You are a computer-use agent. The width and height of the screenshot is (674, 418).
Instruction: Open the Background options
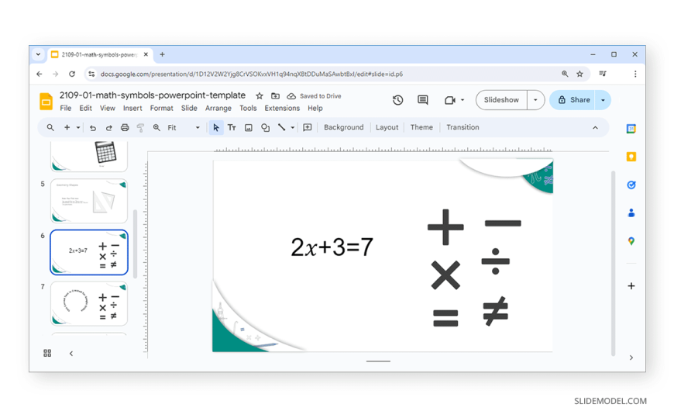tap(343, 127)
